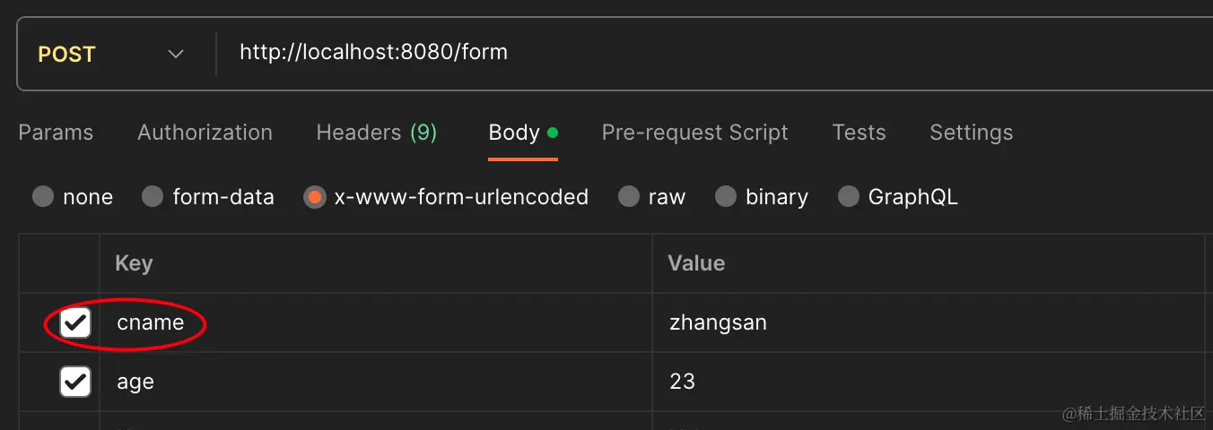The width and height of the screenshot is (1213, 430).
Task: Pick the GraphQL body type
Action: [x=848, y=197]
